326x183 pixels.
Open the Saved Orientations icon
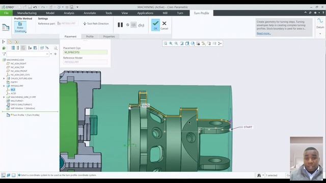193,43
